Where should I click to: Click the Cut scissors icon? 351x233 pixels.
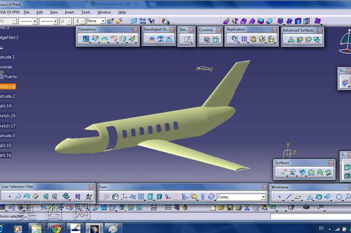point(247,208)
